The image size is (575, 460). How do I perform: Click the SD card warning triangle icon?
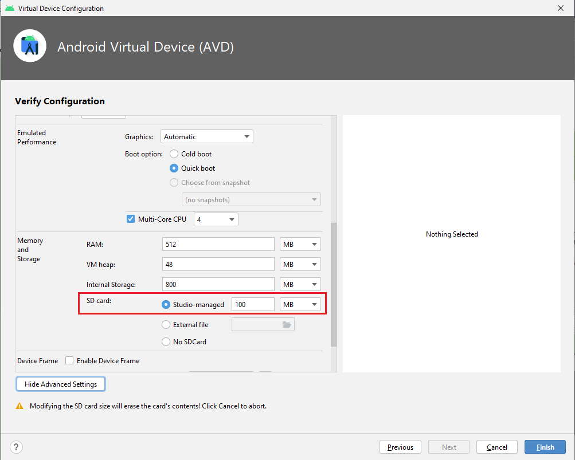(x=19, y=406)
